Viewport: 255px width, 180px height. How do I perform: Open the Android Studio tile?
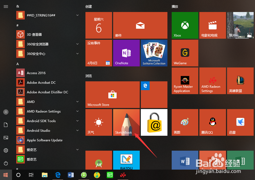pyautogui.click(x=99, y=160)
